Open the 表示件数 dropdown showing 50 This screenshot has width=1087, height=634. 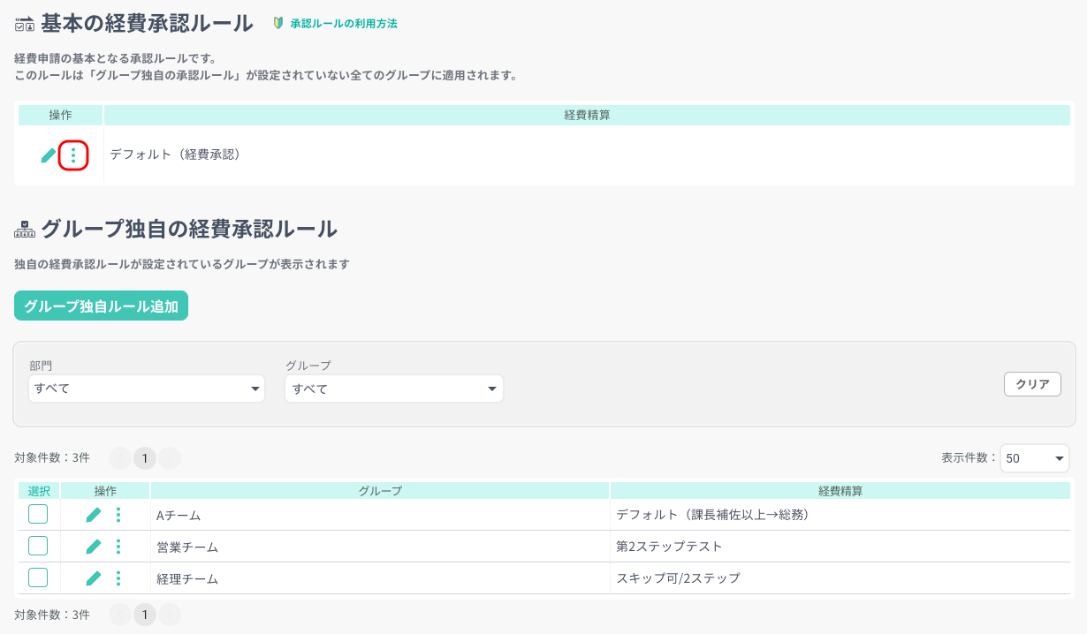tap(1035, 458)
